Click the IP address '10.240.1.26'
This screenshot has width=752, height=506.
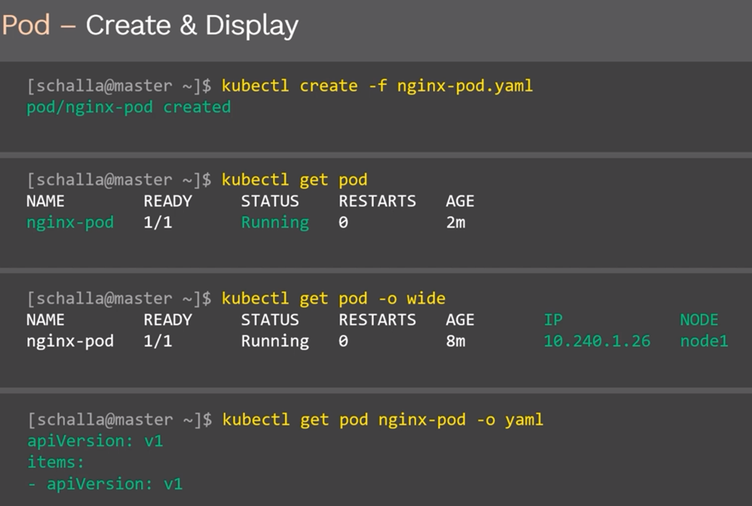(597, 341)
